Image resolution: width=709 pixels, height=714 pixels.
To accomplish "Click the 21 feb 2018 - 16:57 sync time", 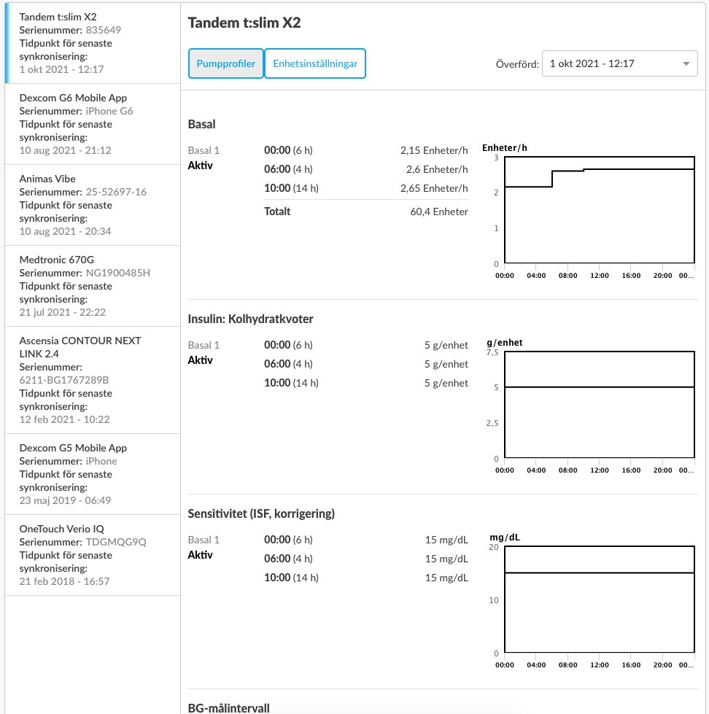I will [64, 581].
